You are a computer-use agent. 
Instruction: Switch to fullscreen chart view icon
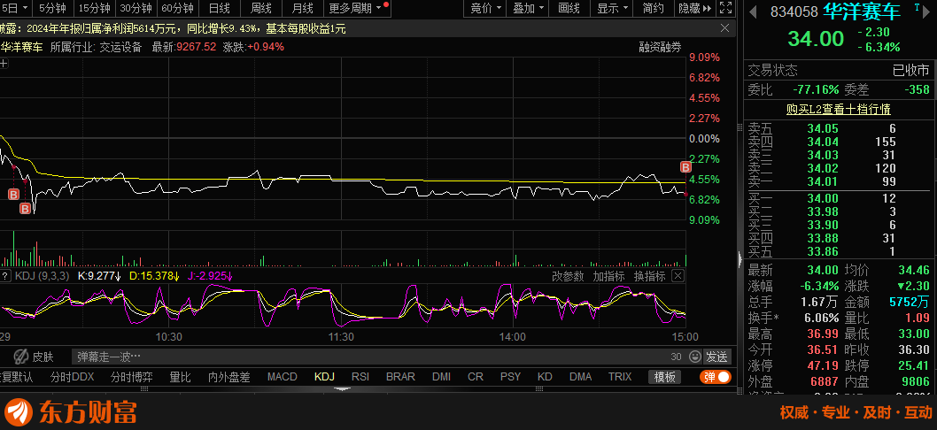tap(725, 8)
